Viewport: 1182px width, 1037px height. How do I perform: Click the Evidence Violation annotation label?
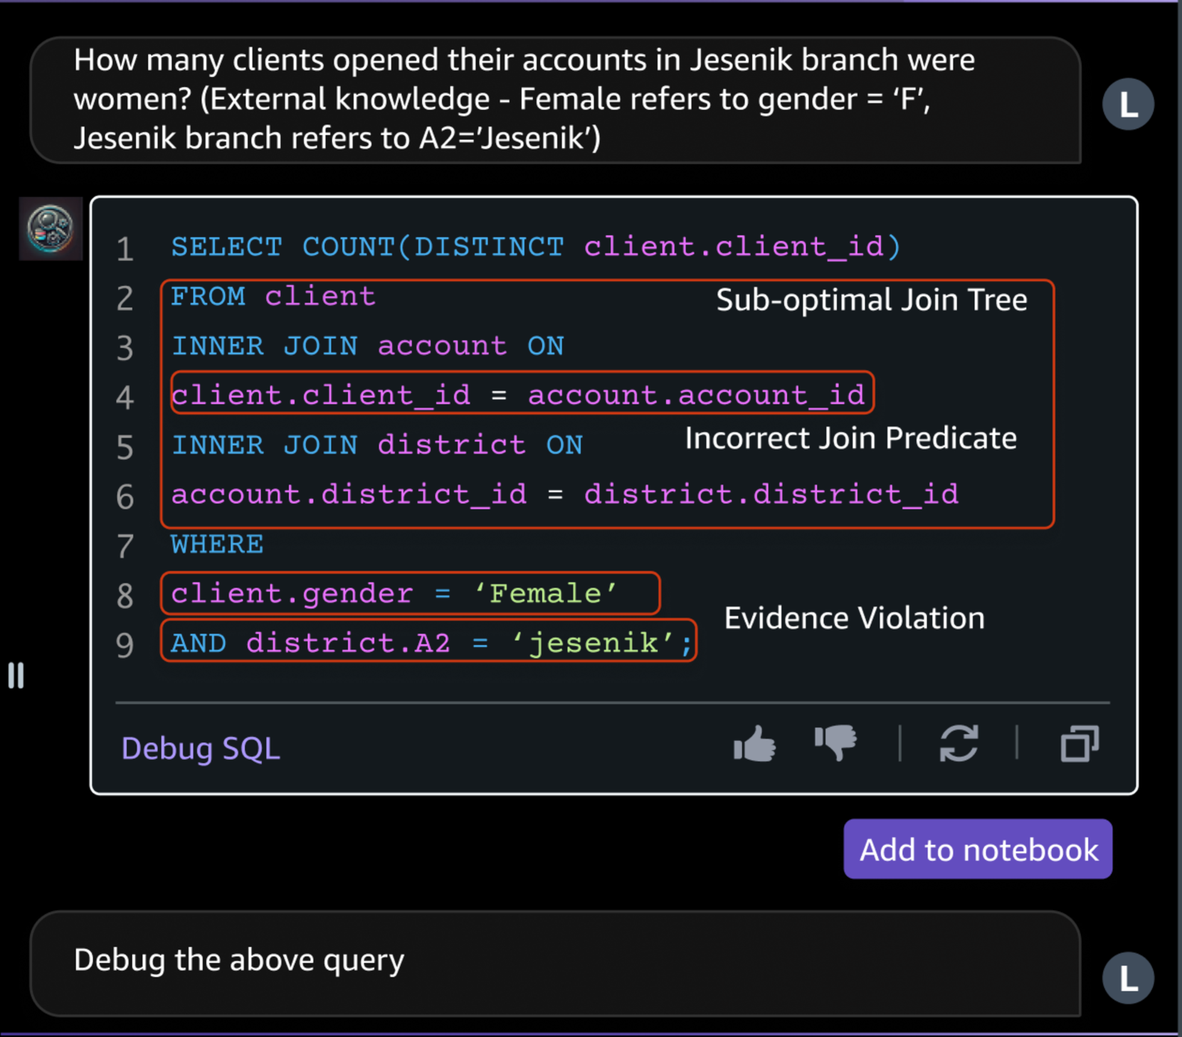pos(854,618)
